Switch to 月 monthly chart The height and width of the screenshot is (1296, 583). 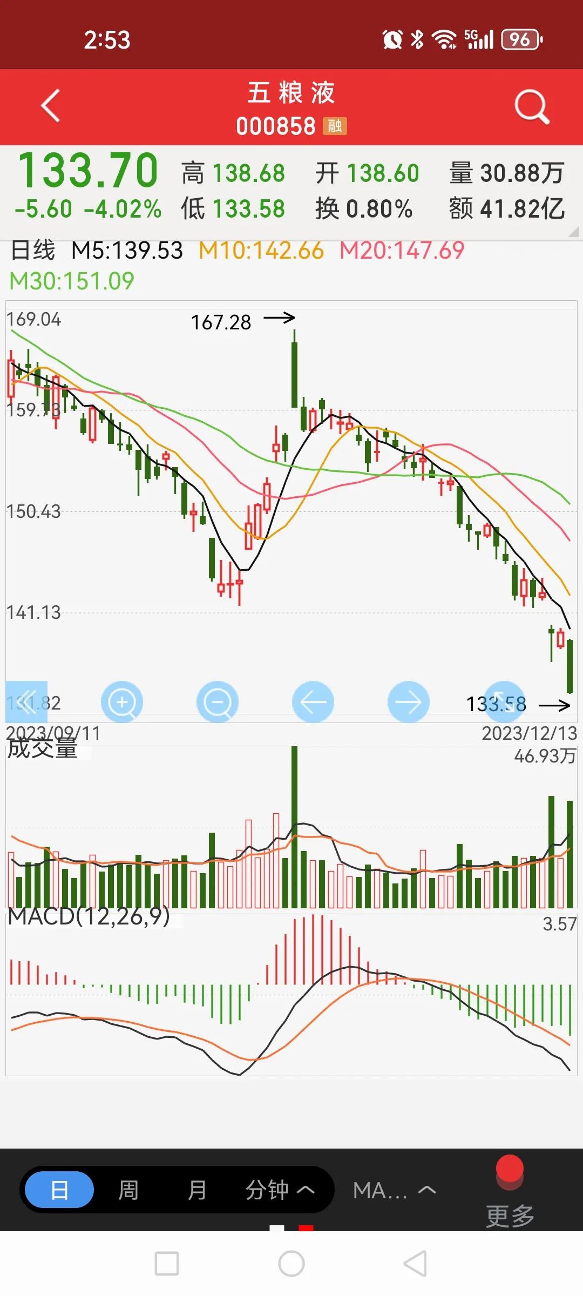coord(197,1190)
